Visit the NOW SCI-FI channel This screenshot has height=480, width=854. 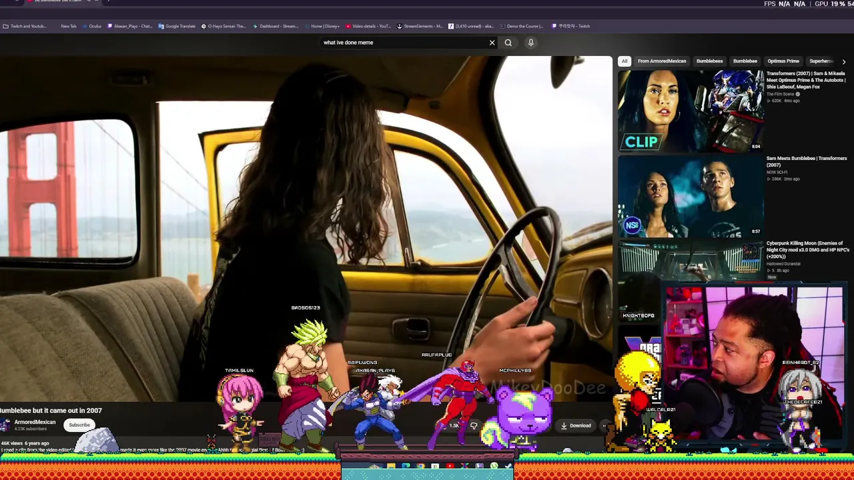[x=777, y=172]
